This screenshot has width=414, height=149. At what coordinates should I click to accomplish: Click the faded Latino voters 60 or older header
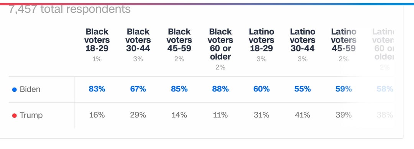(x=383, y=44)
